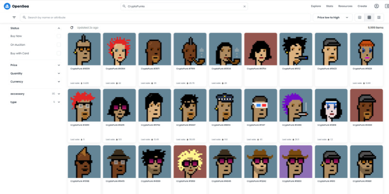
Task: Open the mohawk punk smoking a pipe
Action: click(x=190, y=49)
